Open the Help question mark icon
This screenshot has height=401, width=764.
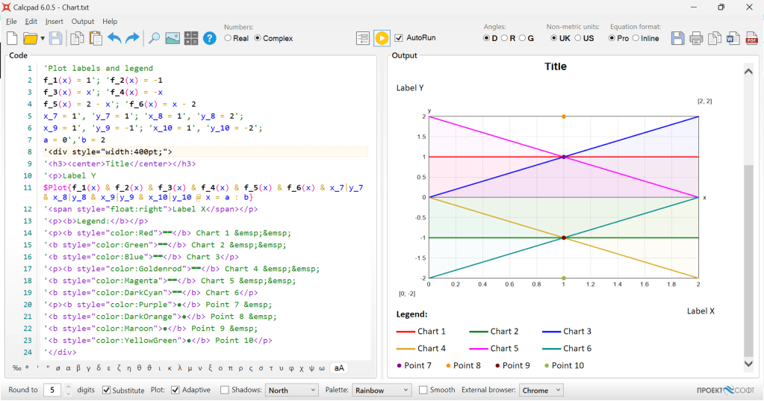pos(210,38)
